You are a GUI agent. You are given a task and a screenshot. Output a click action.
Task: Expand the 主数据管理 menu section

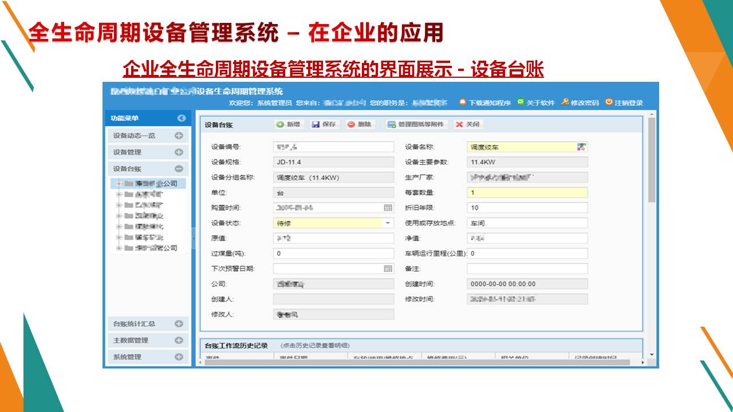(x=179, y=340)
